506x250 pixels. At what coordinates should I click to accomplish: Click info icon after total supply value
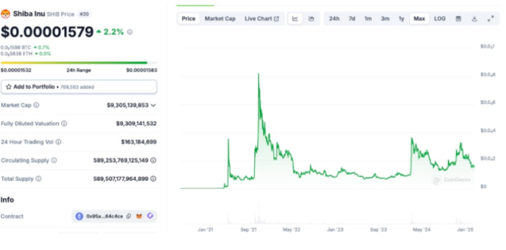[x=154, y=178]
